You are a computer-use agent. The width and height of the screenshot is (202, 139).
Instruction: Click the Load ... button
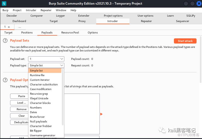22,103
